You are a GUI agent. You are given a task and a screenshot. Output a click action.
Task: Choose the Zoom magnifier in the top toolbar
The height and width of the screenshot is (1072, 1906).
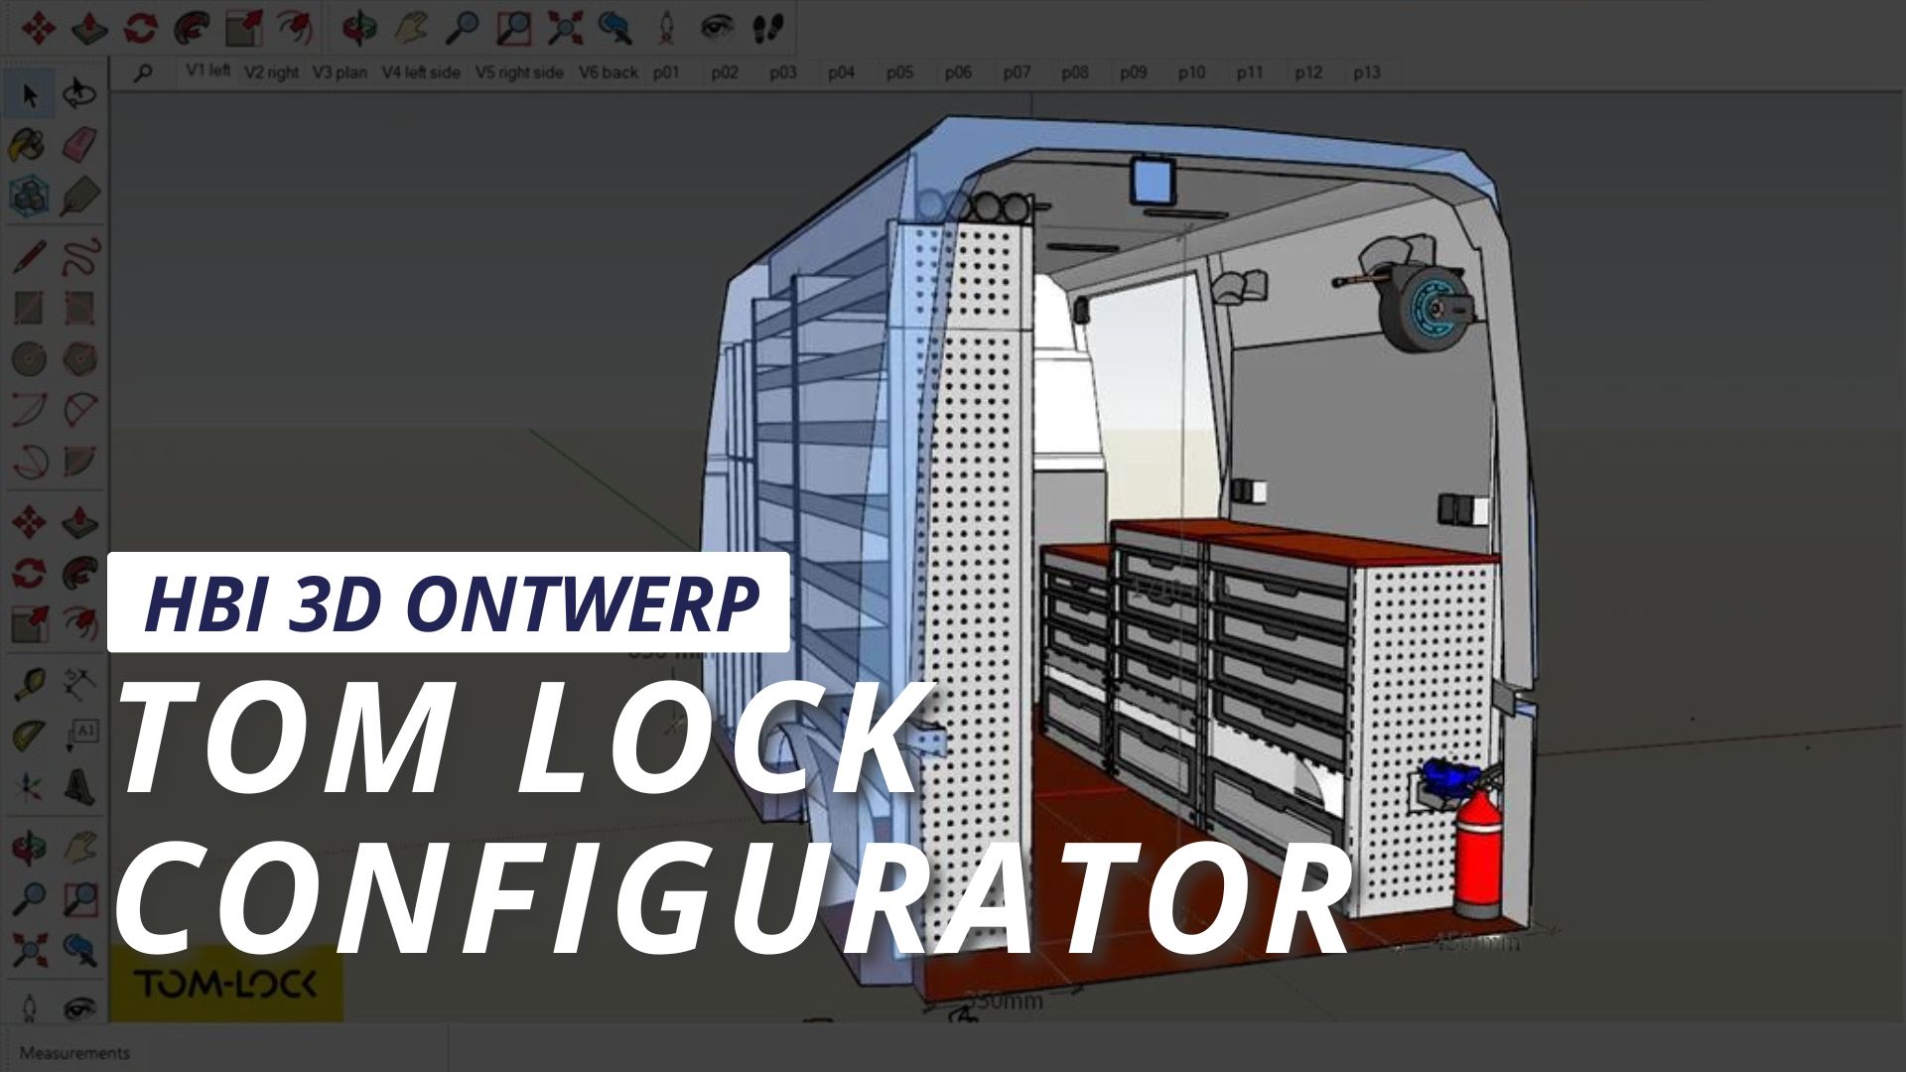(462, 28)
